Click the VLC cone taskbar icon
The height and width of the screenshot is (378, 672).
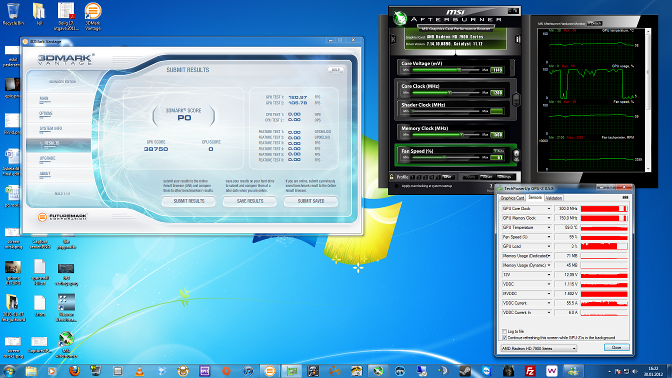click(139, 371)
